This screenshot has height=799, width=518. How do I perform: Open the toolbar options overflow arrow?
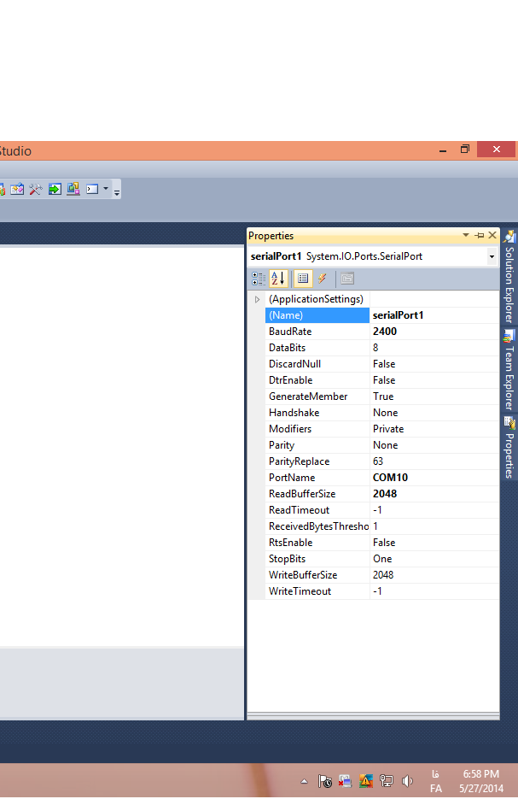[x=117, y=191]
